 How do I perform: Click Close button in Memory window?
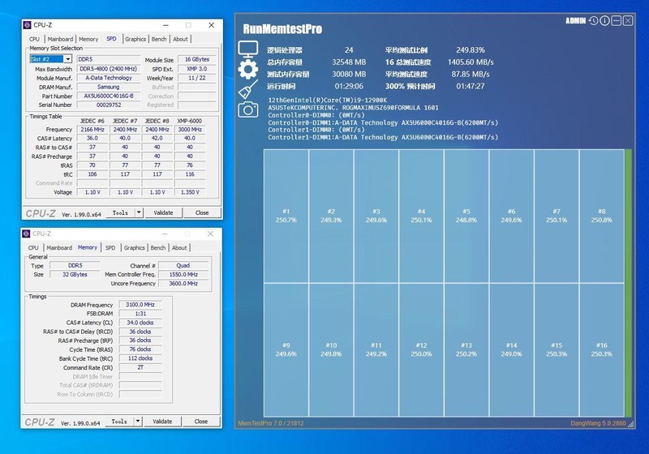(200, 422)
